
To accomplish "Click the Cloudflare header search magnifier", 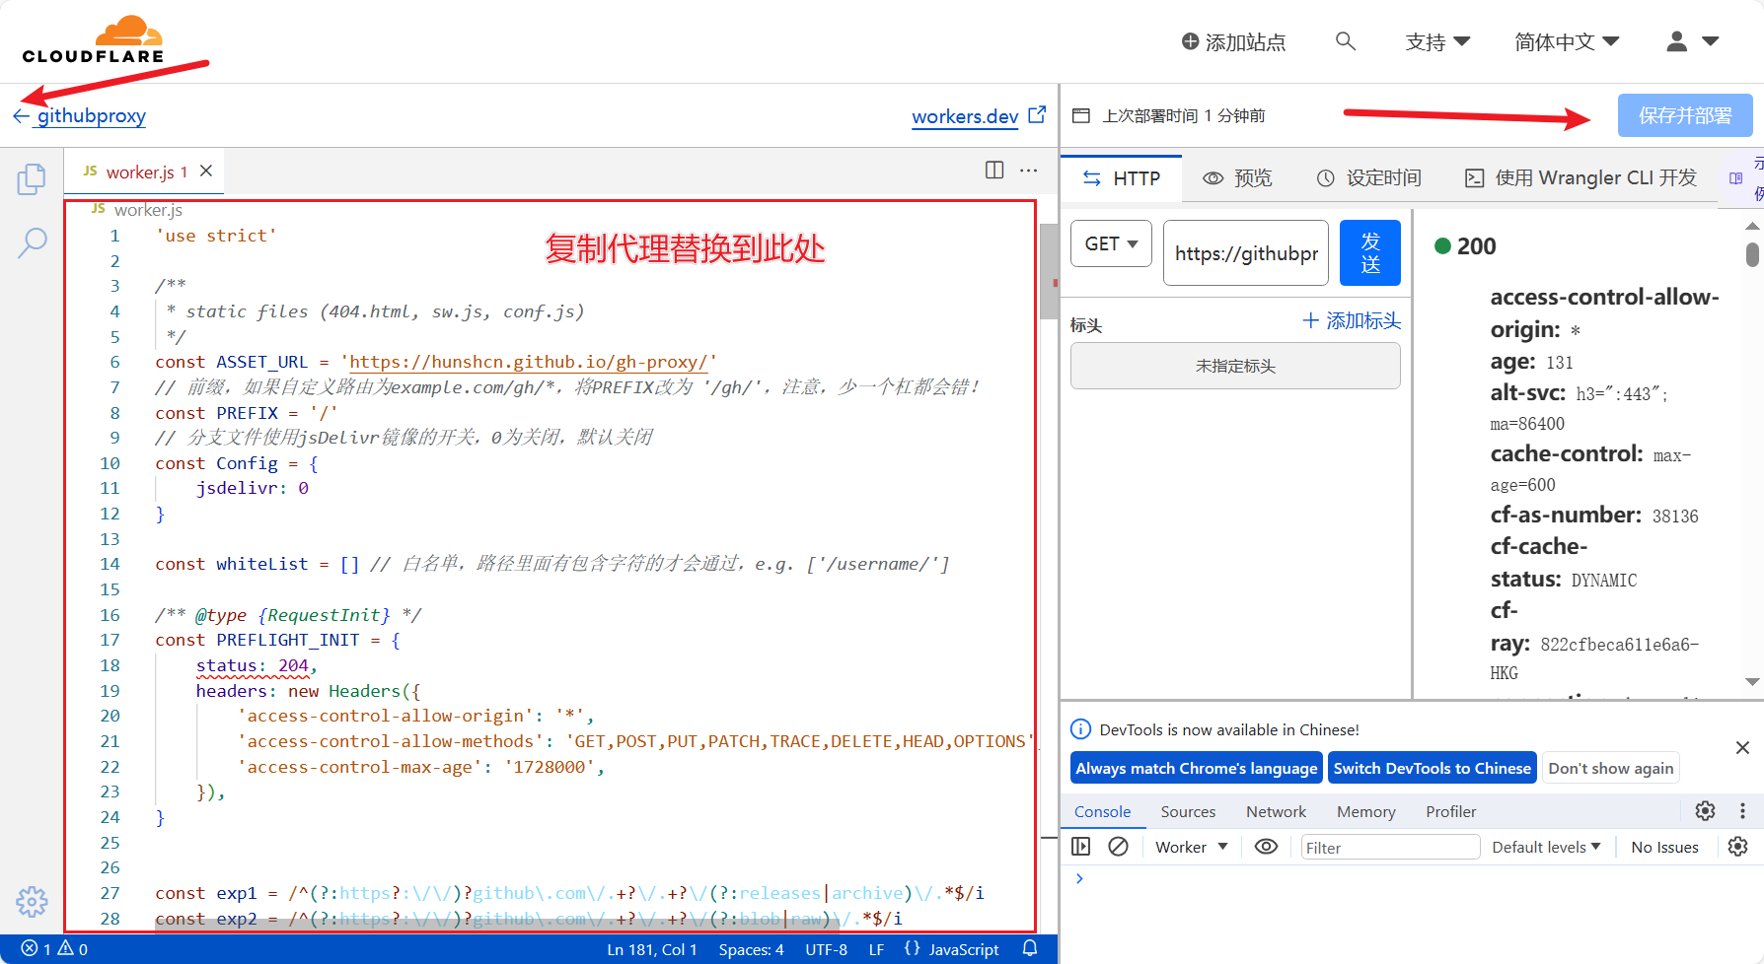I will (1345, 41).
